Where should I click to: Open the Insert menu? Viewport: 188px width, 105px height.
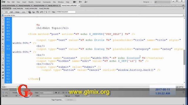24,2
